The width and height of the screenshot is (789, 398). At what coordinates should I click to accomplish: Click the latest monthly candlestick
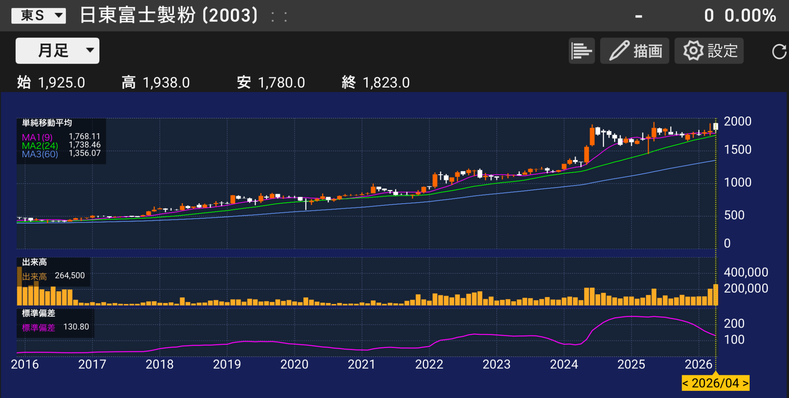(x=716, y=127)
